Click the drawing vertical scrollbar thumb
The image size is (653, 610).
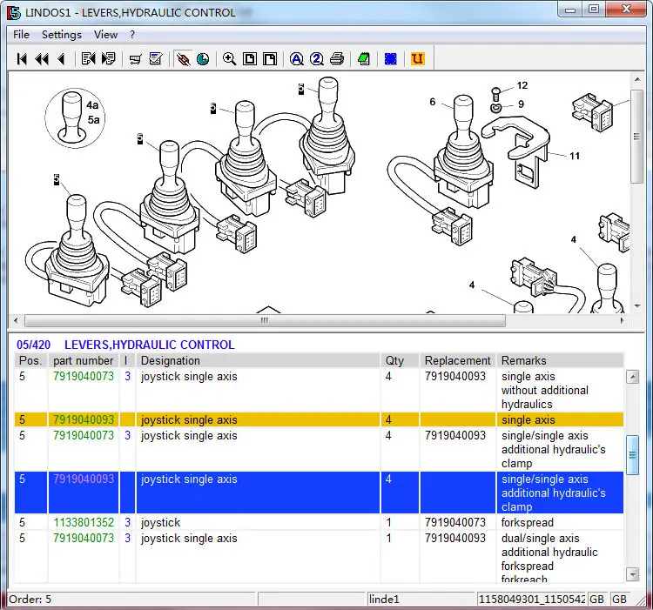pos(636,137)
